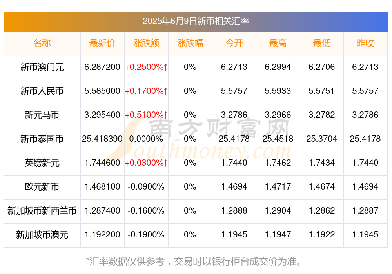Viewport: 392px width, 274px height.
Task: Click the 0.0000% change value
Action: pyautogui.click(x=146, y=139)
